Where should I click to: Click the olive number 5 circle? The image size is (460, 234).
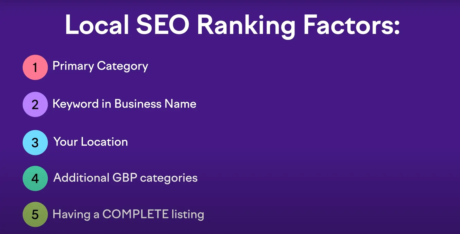pos(35,214)
